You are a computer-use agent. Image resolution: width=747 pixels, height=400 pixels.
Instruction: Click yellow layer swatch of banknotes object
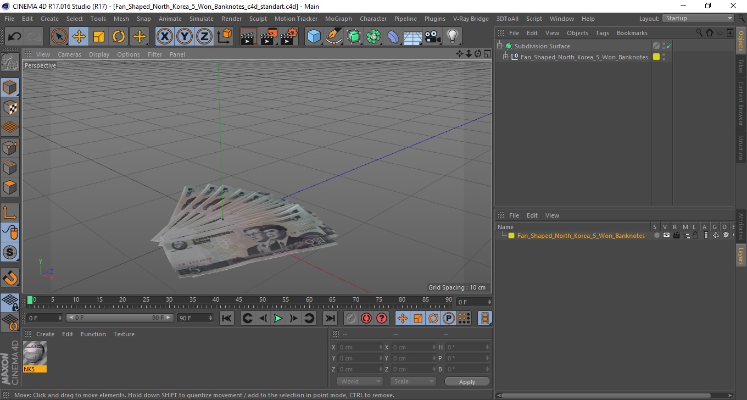[656, 57]
